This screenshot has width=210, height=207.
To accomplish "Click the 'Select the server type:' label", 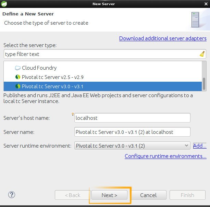I will coord(30,45).
